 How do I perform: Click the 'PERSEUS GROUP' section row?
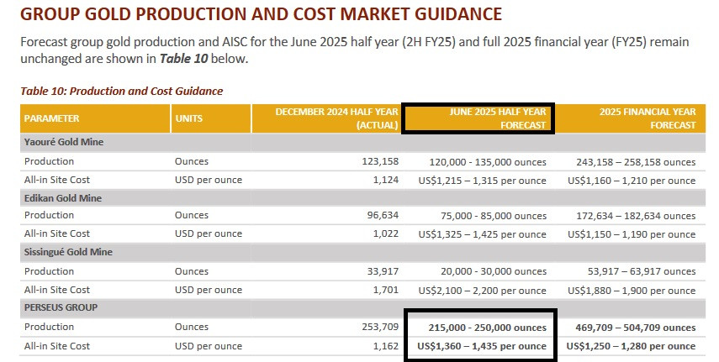362,307
